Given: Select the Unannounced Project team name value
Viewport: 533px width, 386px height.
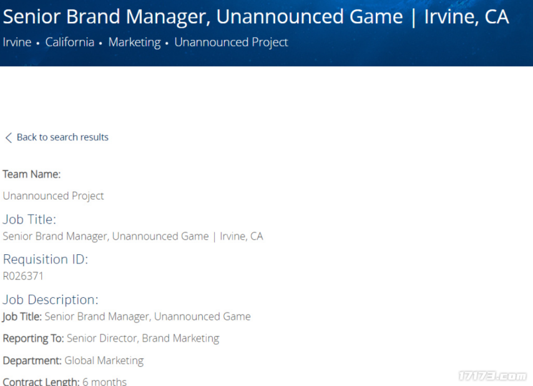Looking at the screenshot, I should coord(53,196).
